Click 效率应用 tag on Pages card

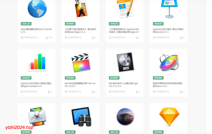[114, 24]
